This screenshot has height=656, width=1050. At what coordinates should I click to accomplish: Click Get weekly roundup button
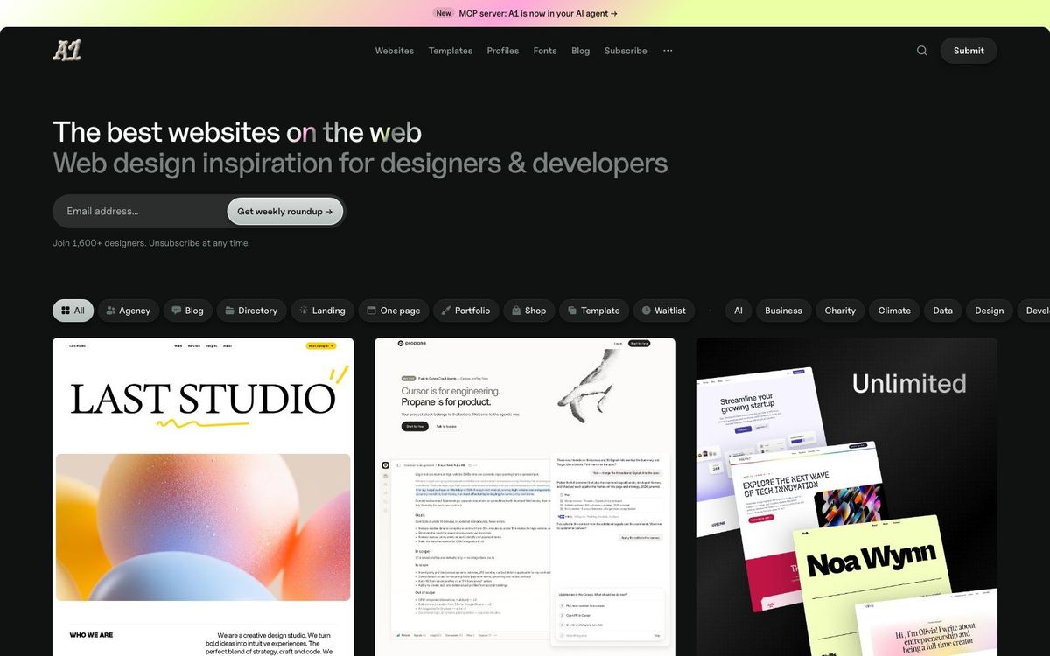point(285,211)
